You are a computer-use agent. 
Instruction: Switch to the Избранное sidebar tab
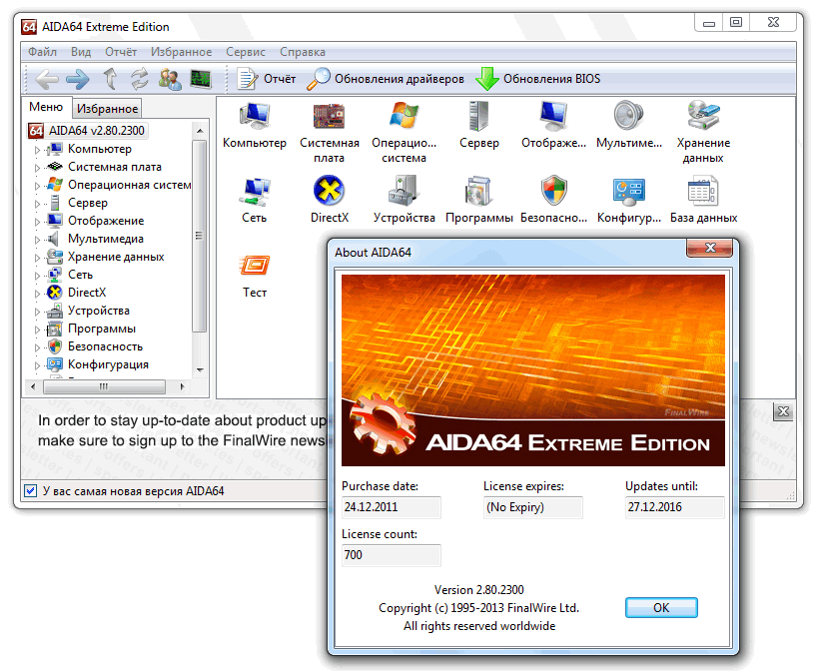107,109
